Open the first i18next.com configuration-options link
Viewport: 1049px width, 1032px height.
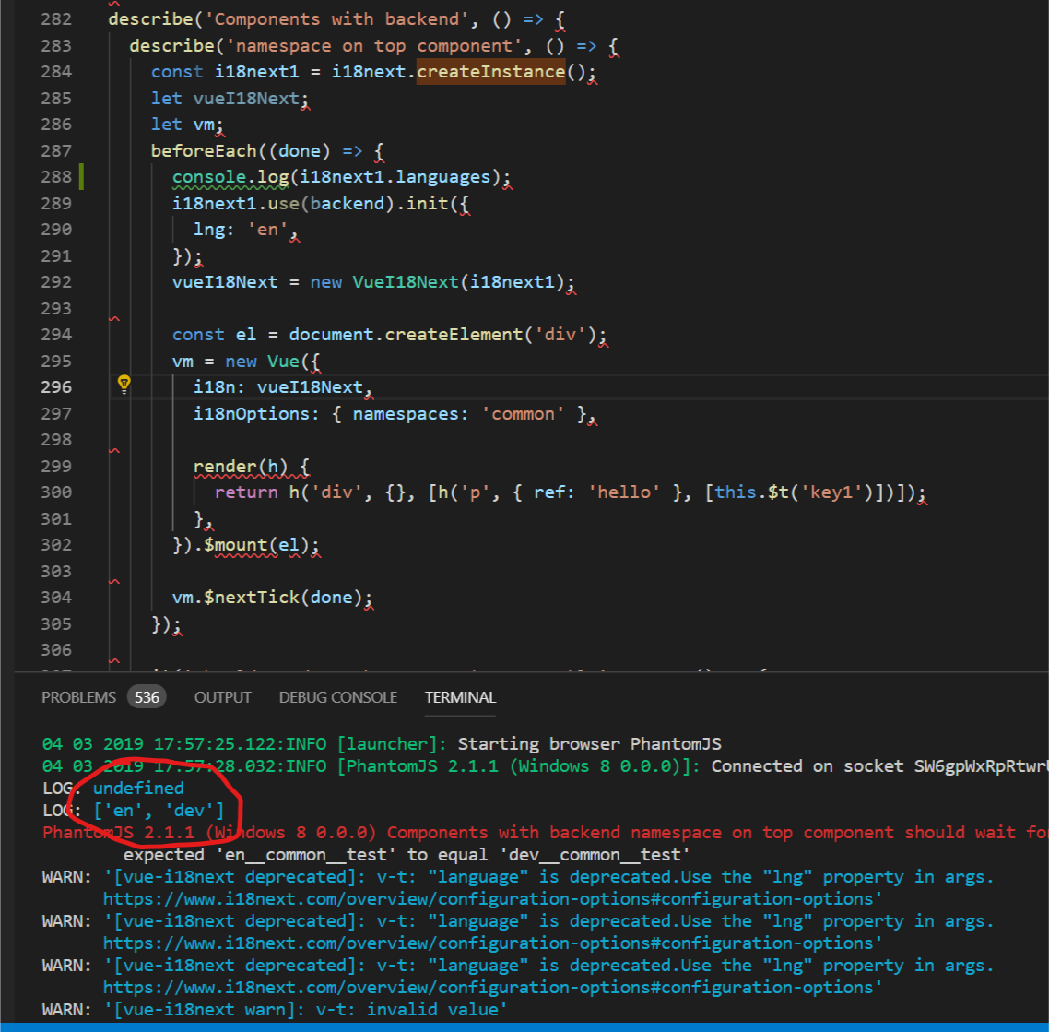[491, 899]
